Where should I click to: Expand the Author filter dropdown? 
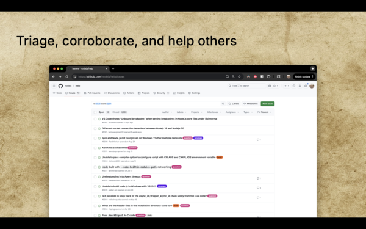tap(167, 112)
